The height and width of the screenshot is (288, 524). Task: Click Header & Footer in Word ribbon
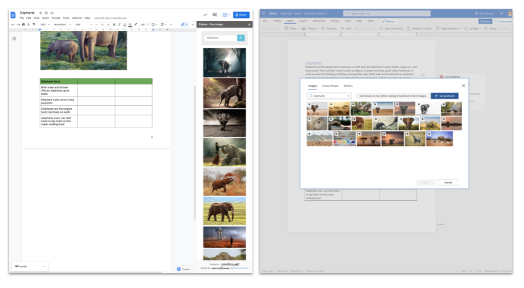pyautogui.click(x=419, y=29)
